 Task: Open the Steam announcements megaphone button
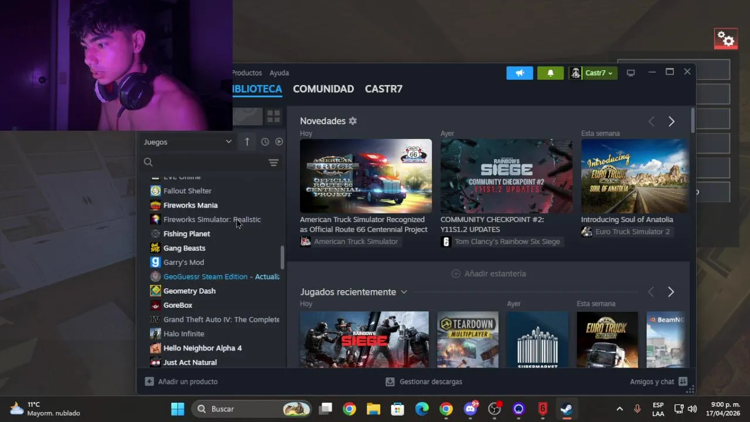520,73
